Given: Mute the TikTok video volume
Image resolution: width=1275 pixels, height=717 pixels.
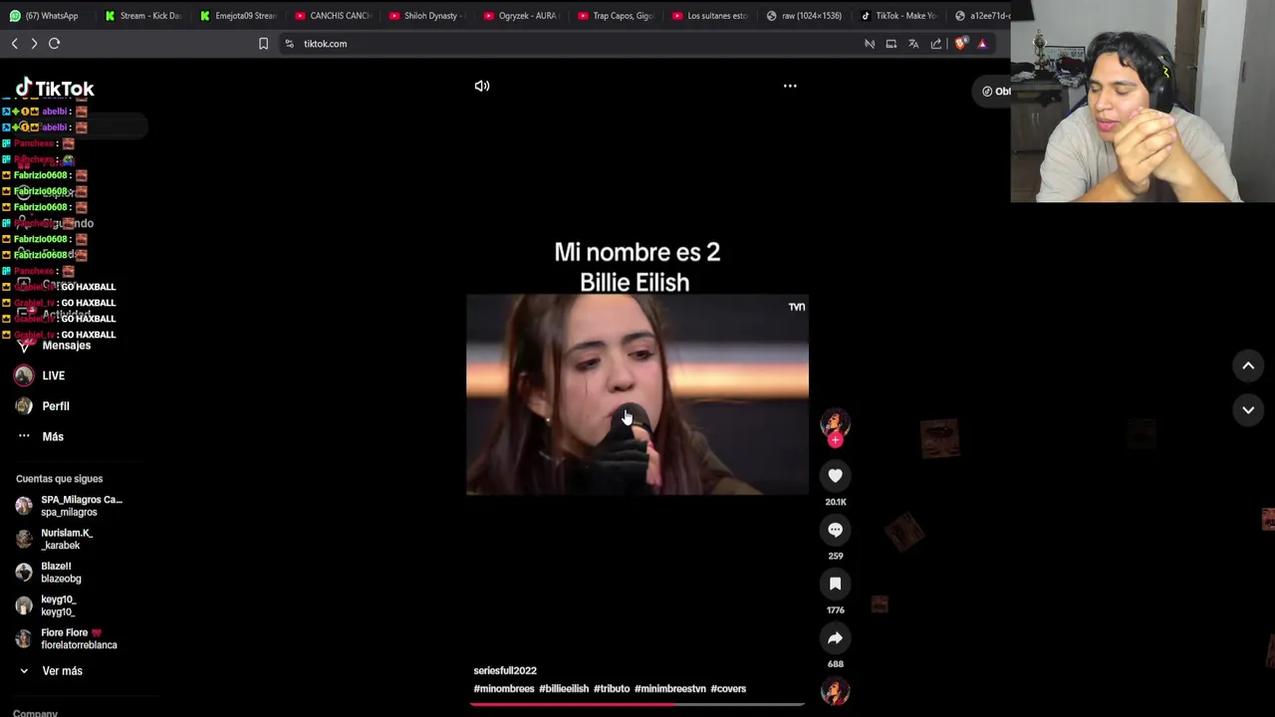Looking at the screenshot, I should coord(482,86).
